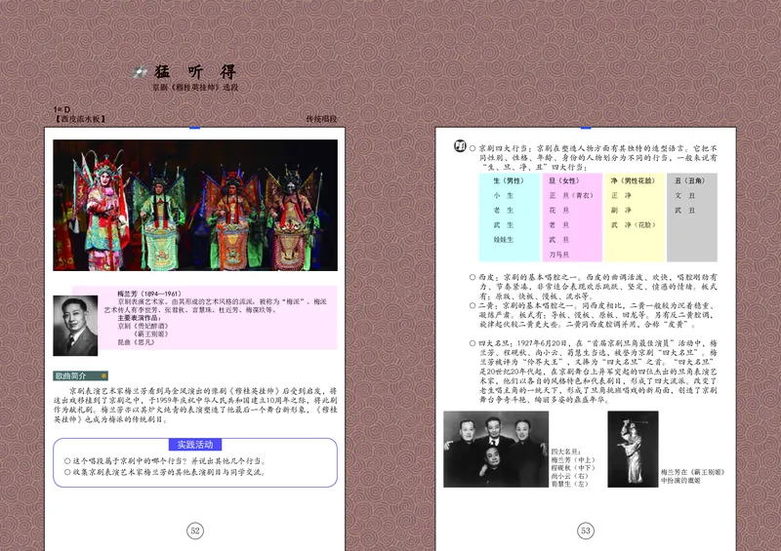Click the page number 52
781x551 pixels.
click(195, 531)
